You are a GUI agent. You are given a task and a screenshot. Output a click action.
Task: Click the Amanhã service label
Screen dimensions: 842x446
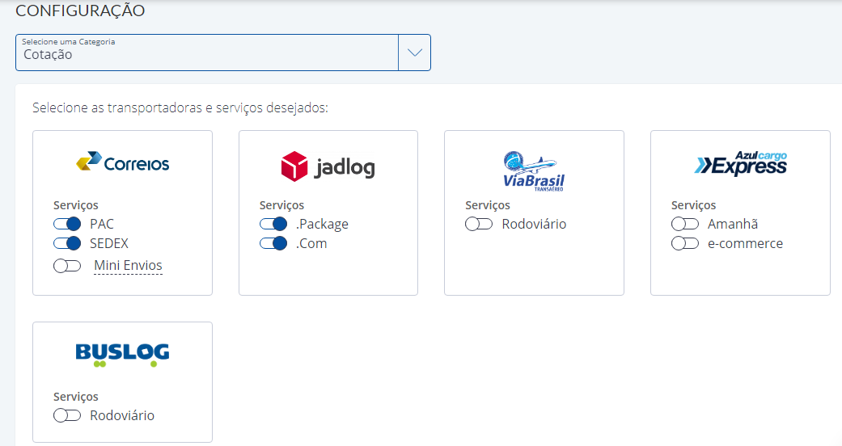tap(733, 224)
